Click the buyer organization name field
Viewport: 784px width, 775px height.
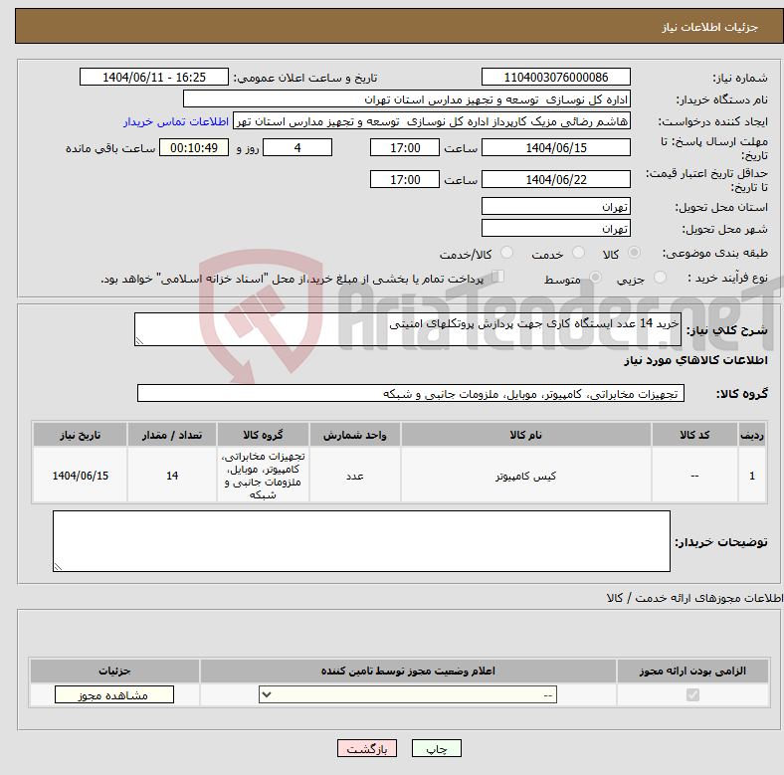pos(407,99)
